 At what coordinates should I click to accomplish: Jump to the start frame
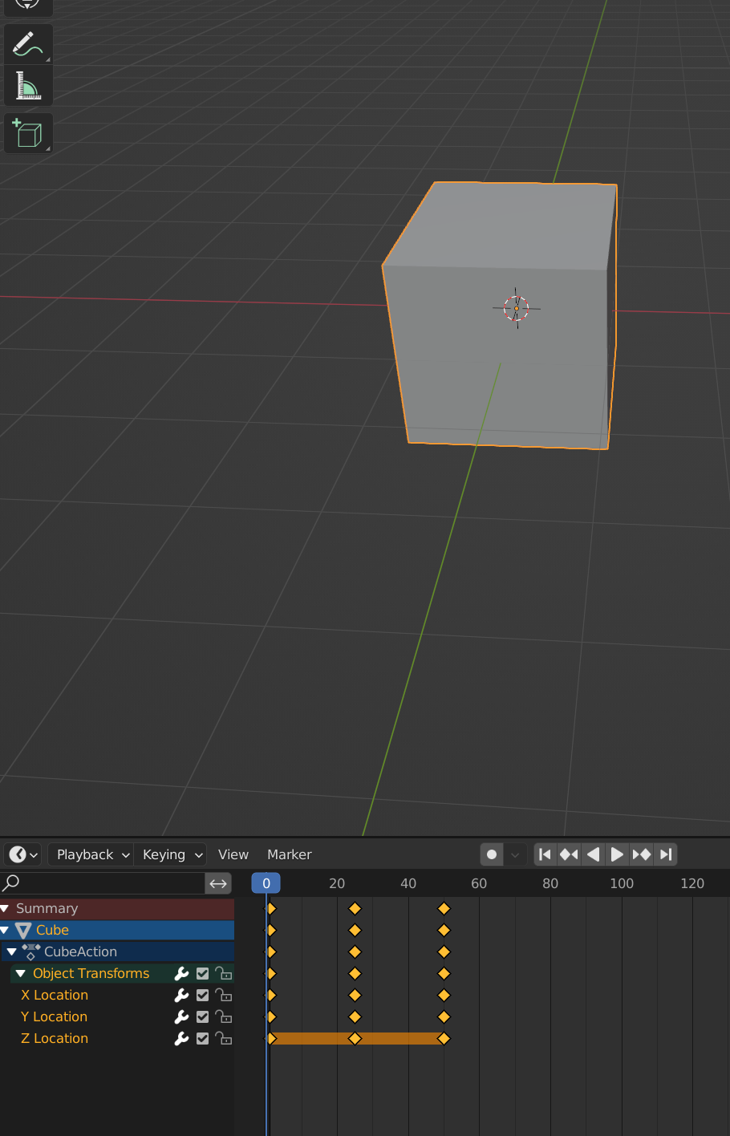[x=545, y=854]
